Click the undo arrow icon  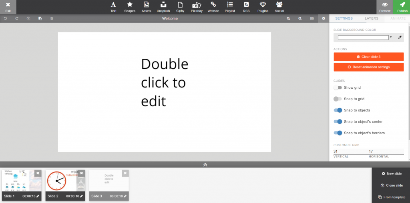[x=6, y=18]
